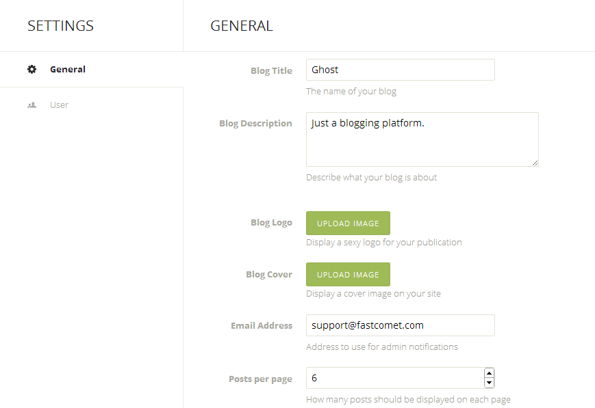
Task: Click the User people icon
Action: click(x=31, y=105)
